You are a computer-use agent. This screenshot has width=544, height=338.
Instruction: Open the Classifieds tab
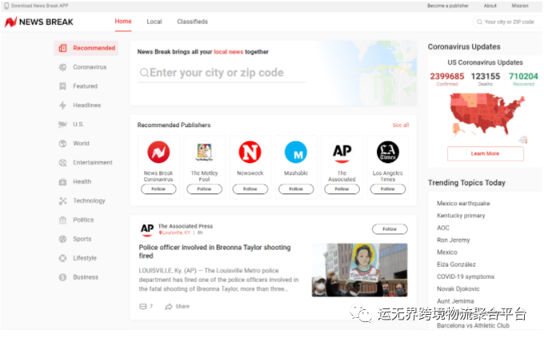click(x=193, y=22)
